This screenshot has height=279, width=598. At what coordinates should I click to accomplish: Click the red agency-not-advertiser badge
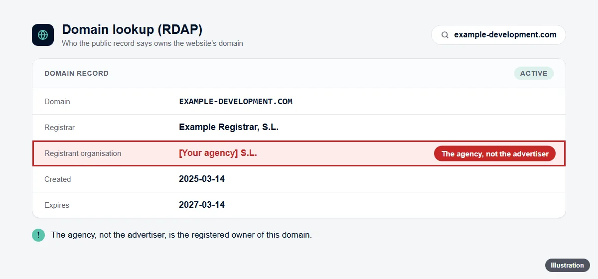pos(495,153)
